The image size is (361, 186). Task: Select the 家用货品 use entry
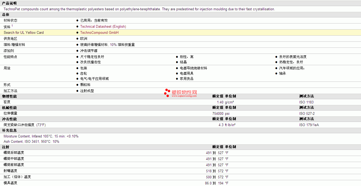187,79
